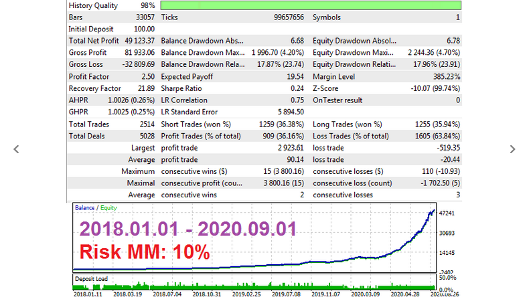This screenshot has width=529, height=297.
Task: Click the chart axis value 47241
Action: 447,213
